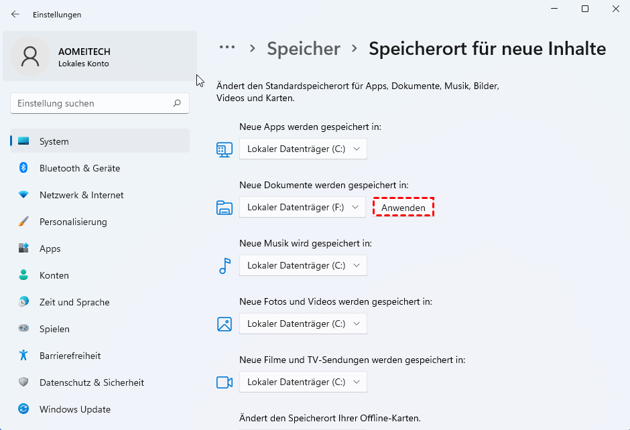
Task: Click the back arrow icon
Action: (x=15, y=14)
